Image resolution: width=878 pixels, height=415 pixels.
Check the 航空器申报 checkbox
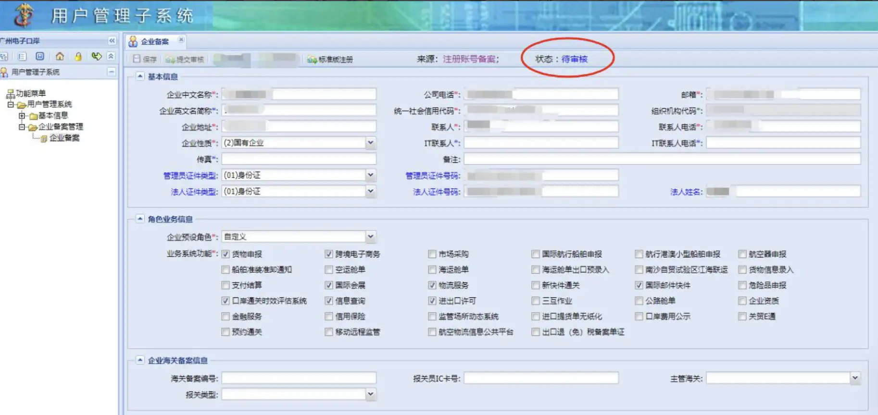coord(742,254)
